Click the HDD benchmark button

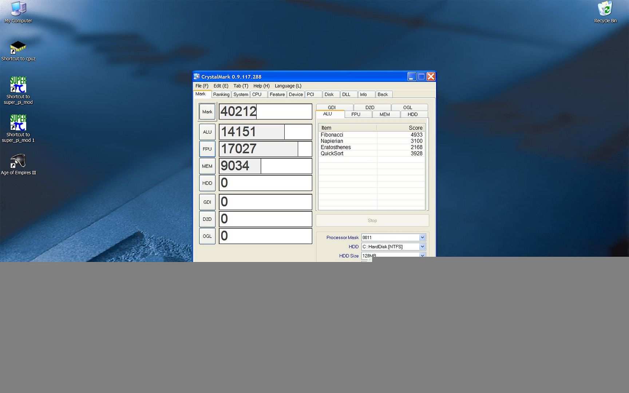coord(207,183)
